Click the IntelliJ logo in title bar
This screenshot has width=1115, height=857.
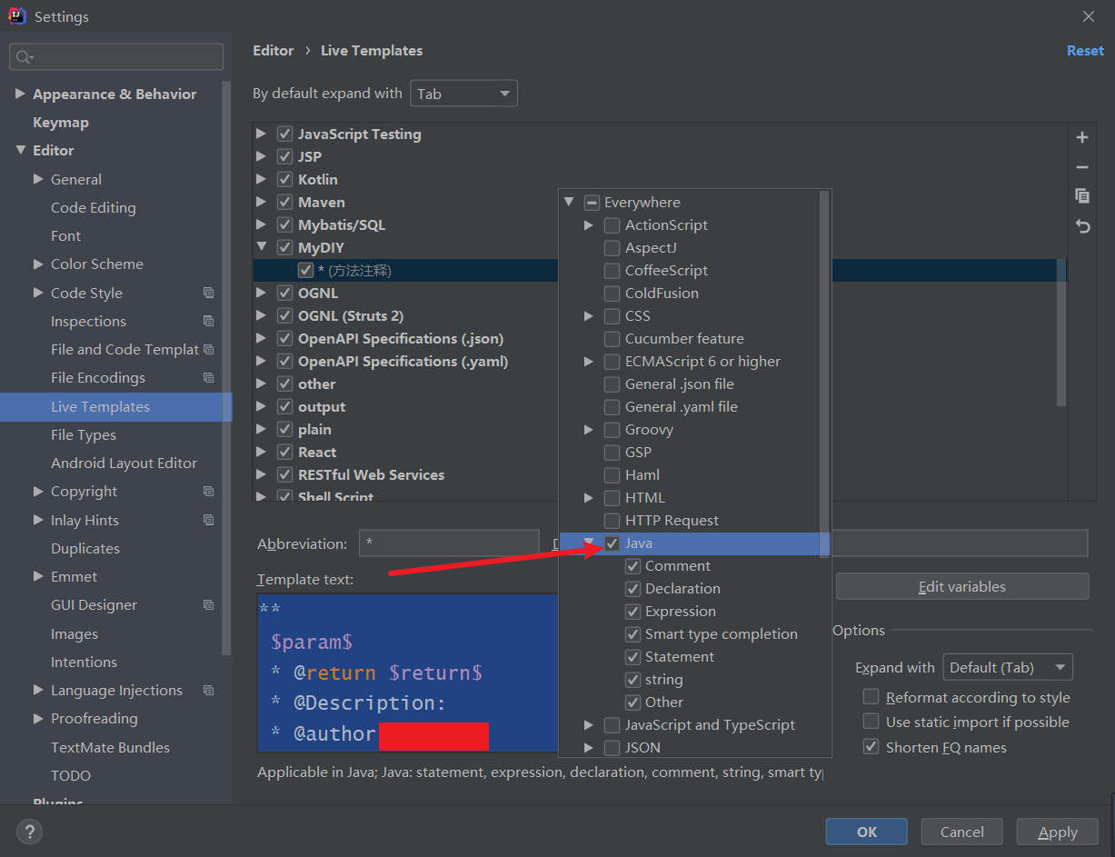(16, 16)
